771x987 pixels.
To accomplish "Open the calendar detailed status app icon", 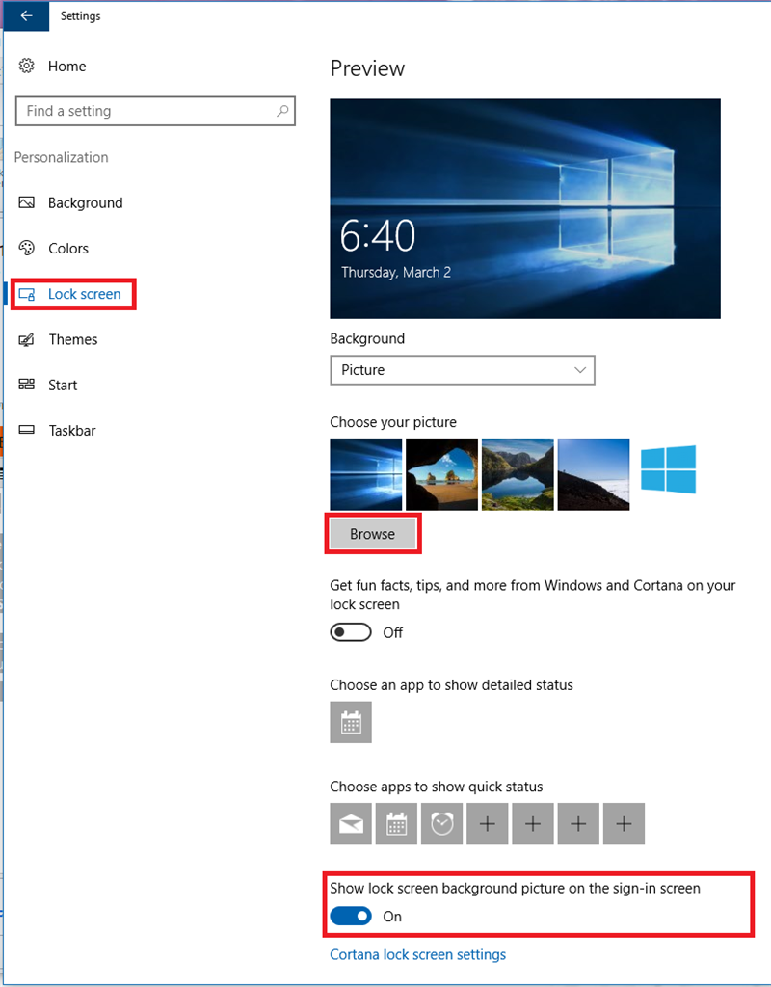I will coord(351,722).
